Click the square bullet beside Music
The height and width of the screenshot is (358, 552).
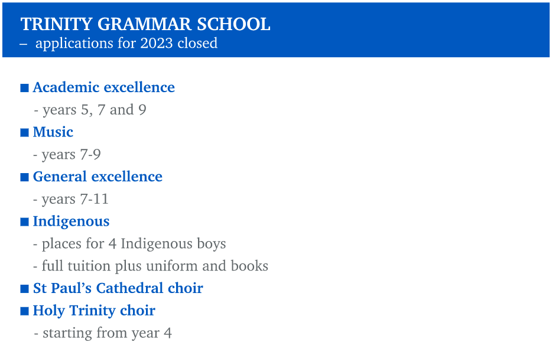24,133
